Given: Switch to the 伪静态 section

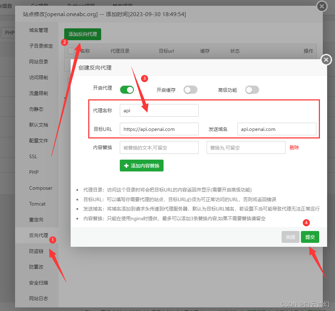Looking at the screenshot, I should 37,109.
